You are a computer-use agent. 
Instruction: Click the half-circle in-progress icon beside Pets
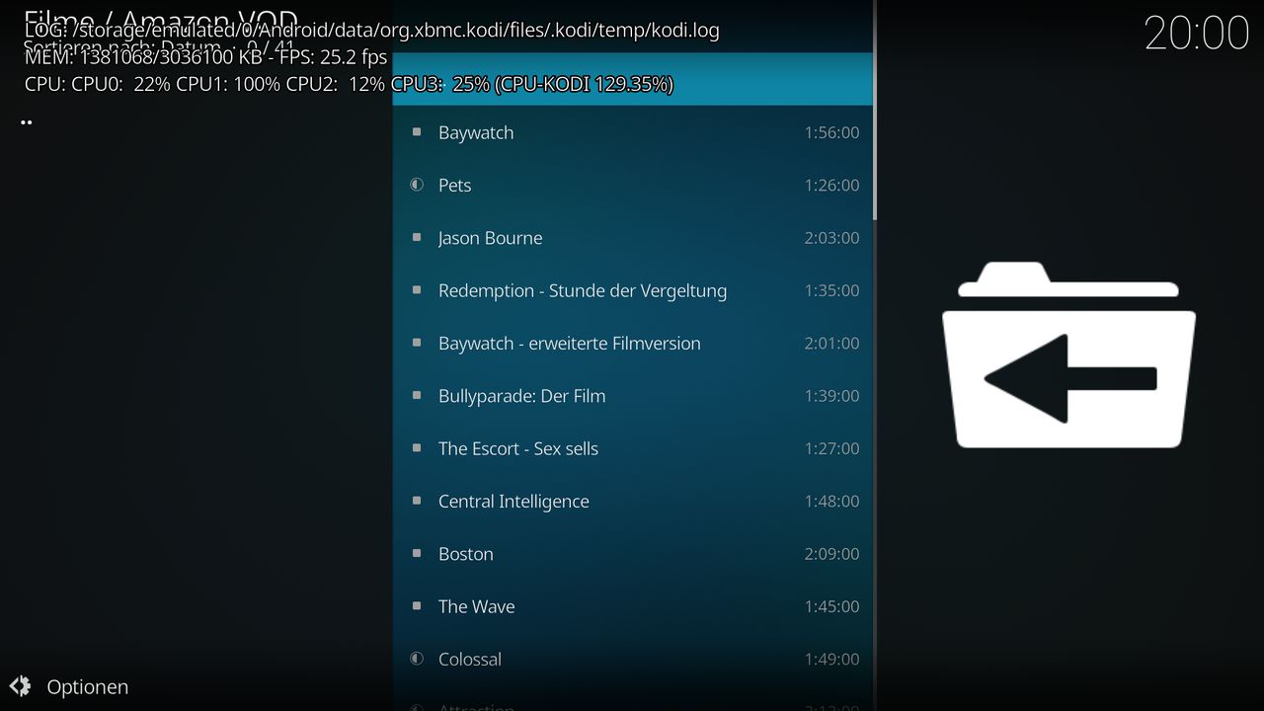tap(417, 185)
